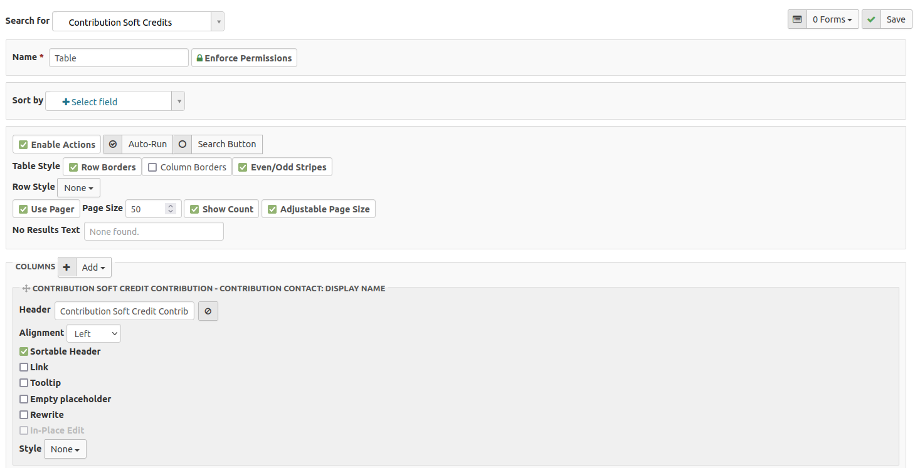915x468 pixels.
Task: Click the table icon beside 0 Forms
Action: [x=797, y=19]
